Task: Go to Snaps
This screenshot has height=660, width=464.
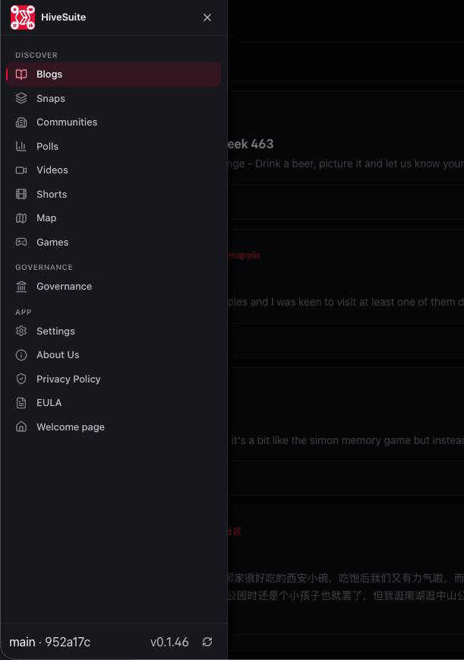Action: tap(113, 99)
